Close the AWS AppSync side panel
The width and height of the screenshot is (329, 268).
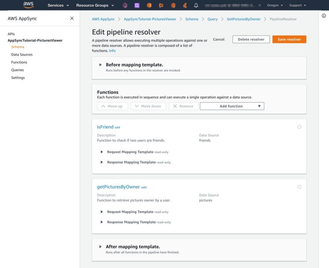72,19
